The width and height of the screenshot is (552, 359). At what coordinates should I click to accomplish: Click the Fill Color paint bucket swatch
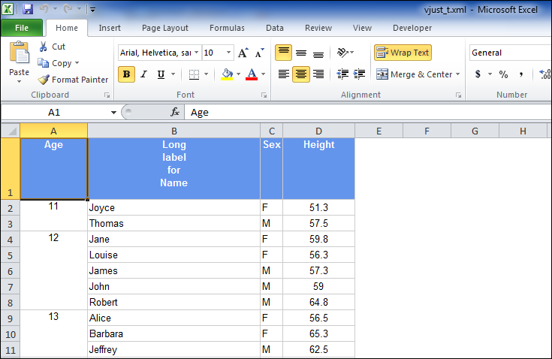tap(227, 74)
